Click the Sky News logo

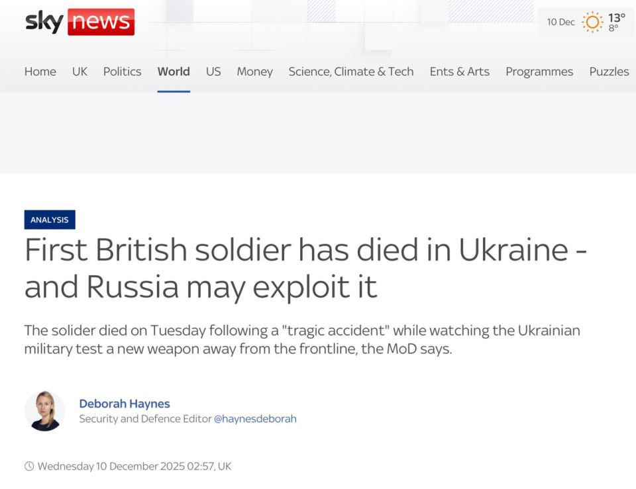pyautogui.click(x=80, y=22)
